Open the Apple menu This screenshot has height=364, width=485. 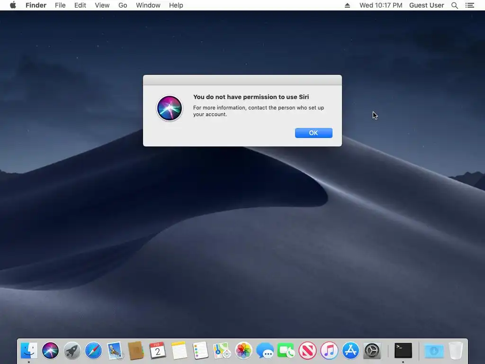coord(13,5)
